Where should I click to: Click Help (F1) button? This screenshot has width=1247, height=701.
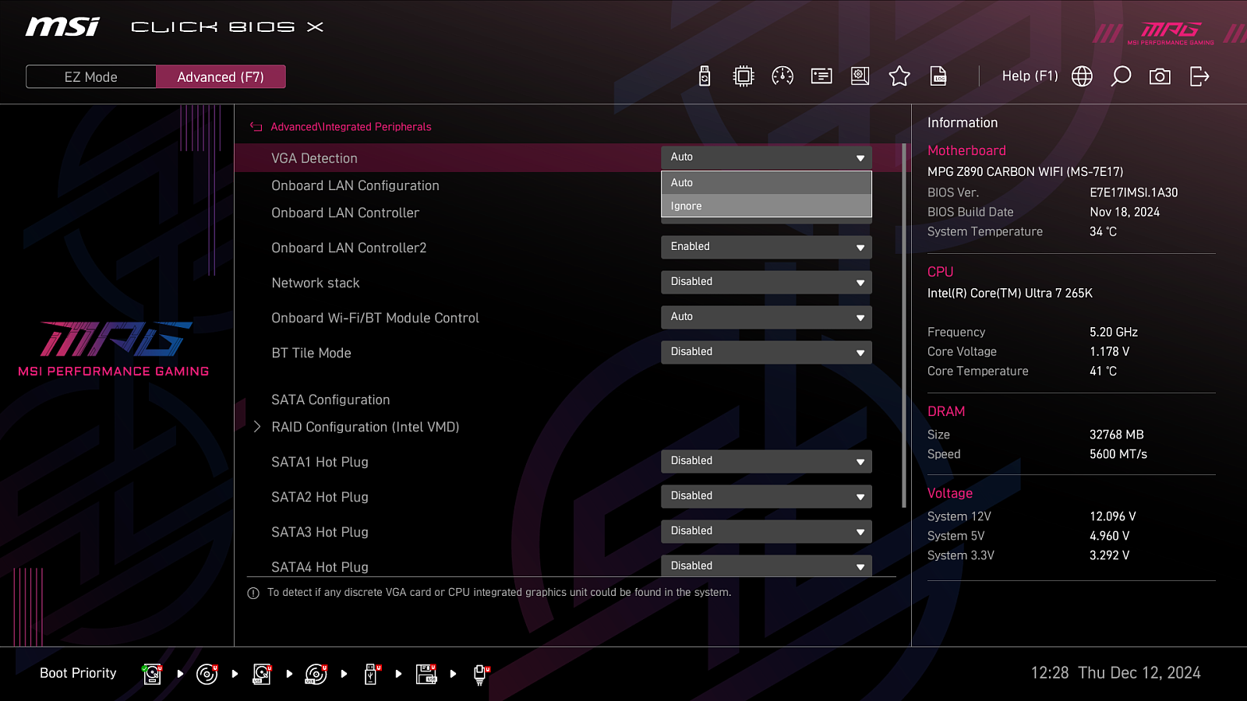tap(1030, 76)
